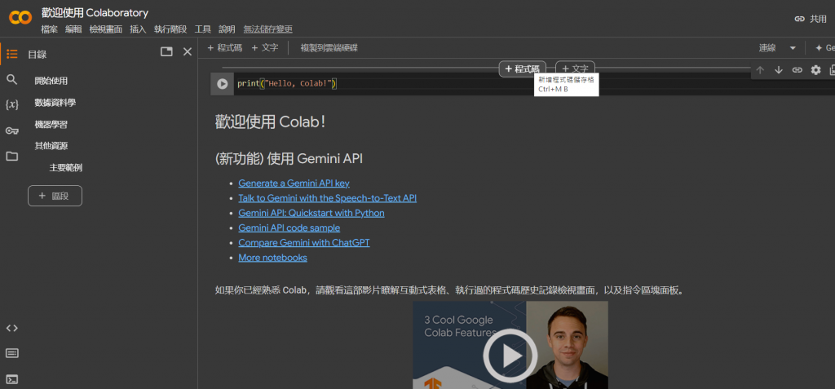This screenshot has height=389, width=835.
Task: Click the 連線 connect button
Action: point(767,48)
